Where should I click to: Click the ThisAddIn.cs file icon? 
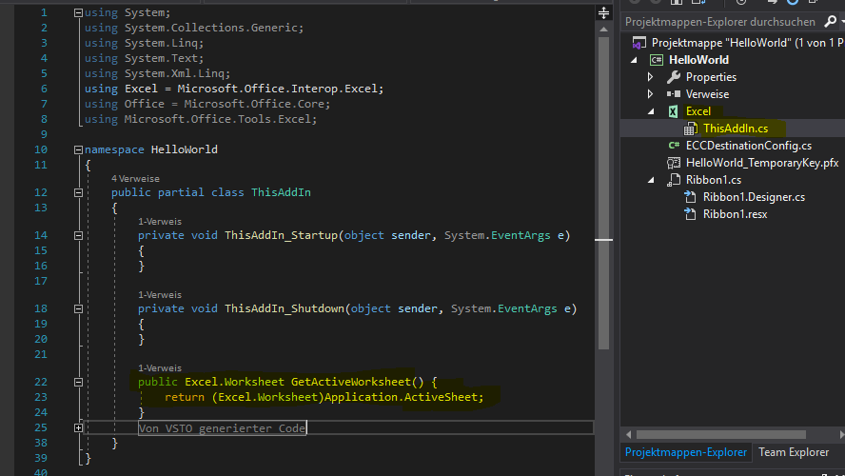tap(690, 129)
